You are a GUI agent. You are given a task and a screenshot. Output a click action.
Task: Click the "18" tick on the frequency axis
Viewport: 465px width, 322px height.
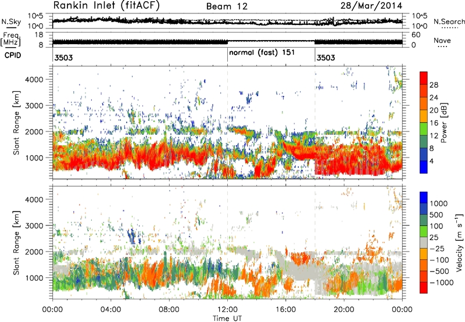point(39,35)
